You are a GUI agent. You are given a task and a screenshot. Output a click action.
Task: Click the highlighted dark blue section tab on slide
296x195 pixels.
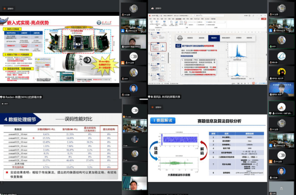[214, 38]
